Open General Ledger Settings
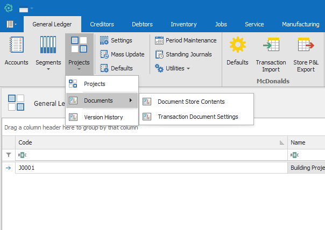 click(x=116, y=40)
